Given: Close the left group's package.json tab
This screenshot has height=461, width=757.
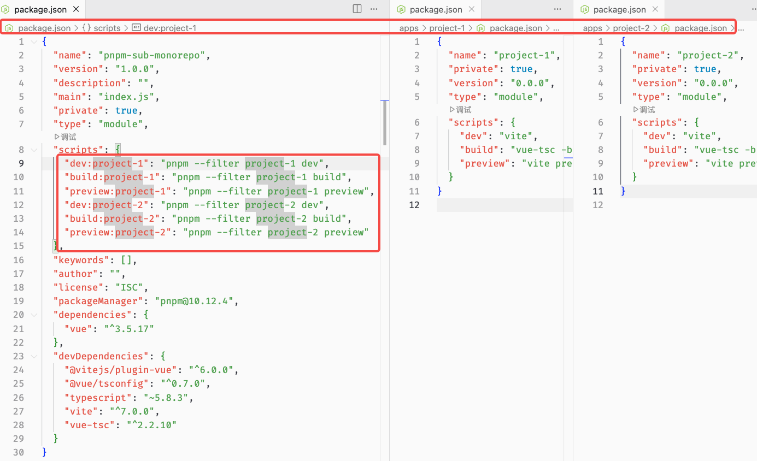Looking at the screenshot, I should (x=75, y=9).
